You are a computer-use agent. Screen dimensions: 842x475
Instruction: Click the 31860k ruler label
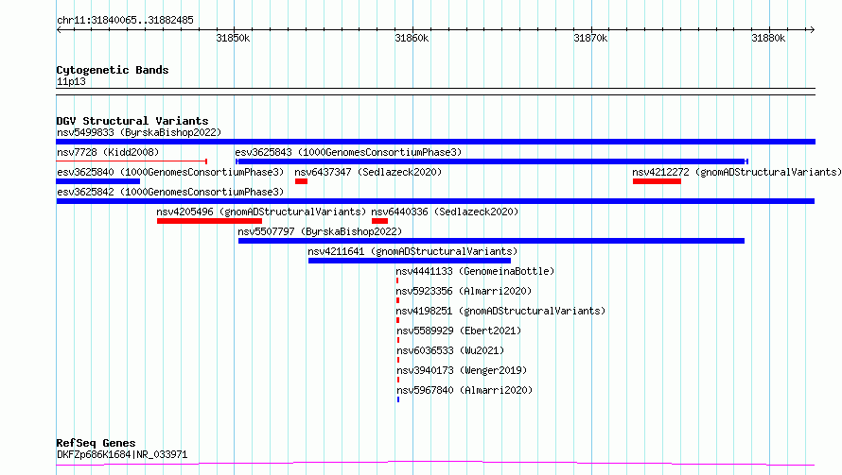[x=412, y=38]
